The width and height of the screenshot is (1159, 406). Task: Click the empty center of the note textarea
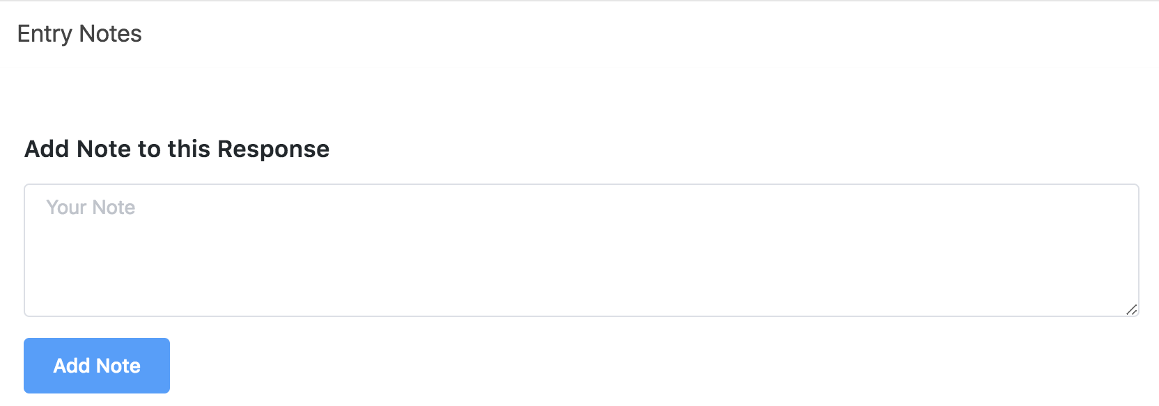(x=581, y=250)
